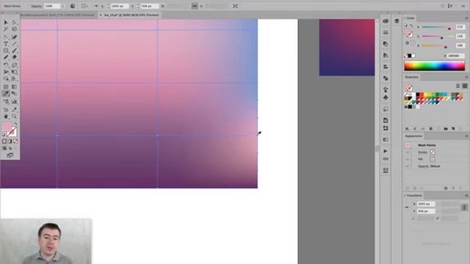Swap fill and stroke arrows in toolbar
The width and height of the screenshot is (470, 264).
pos(15,124)
